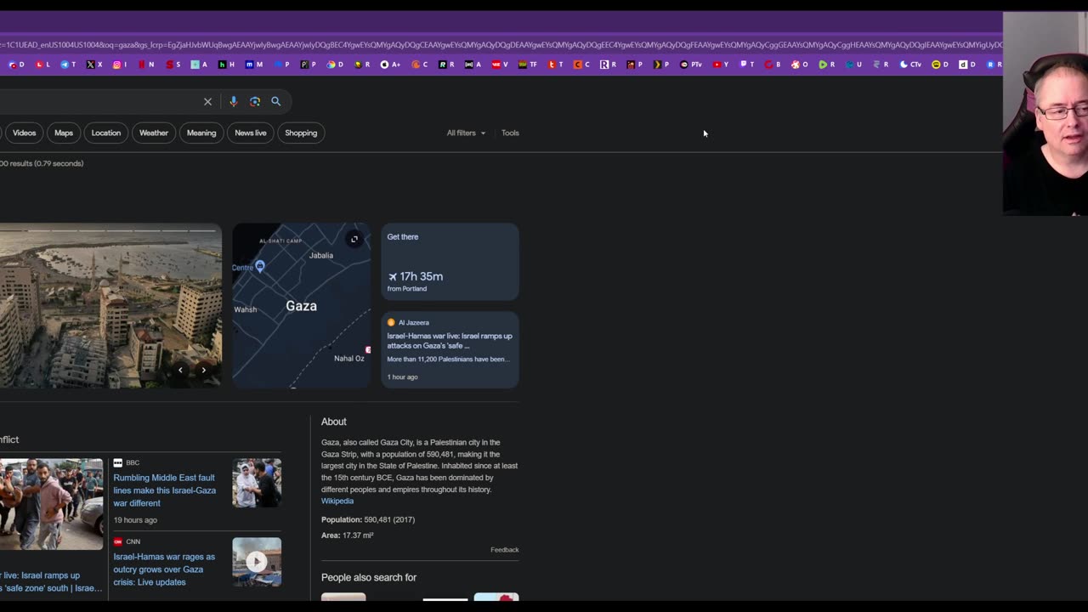This screenshot has width=1088, height=612.
Task: Click the People also search for heading
Action: [369, 577]
